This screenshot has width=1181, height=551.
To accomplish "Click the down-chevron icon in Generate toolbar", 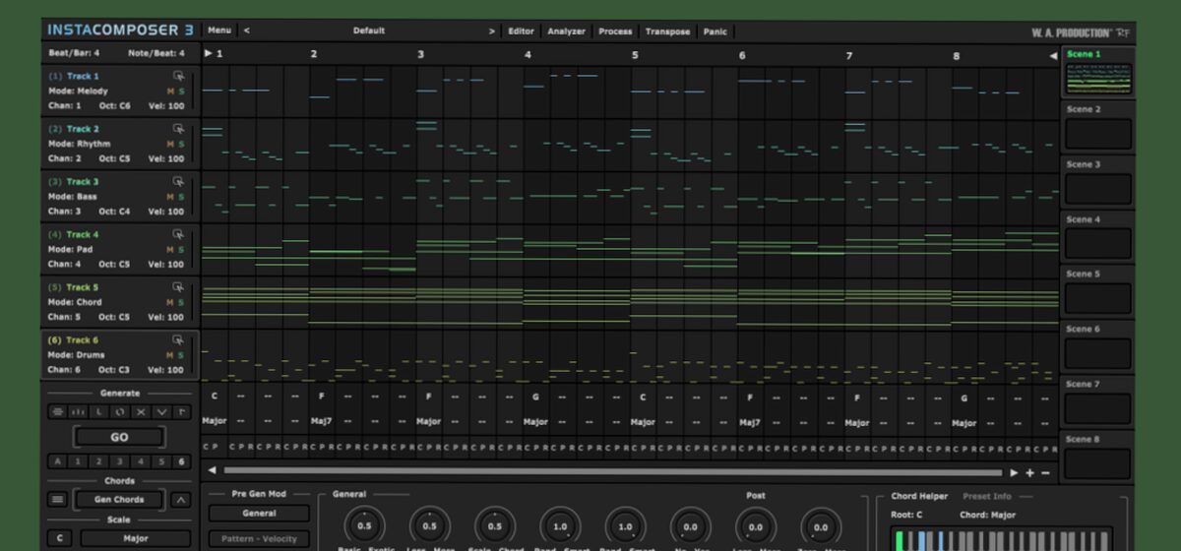I will coord(161,411).
